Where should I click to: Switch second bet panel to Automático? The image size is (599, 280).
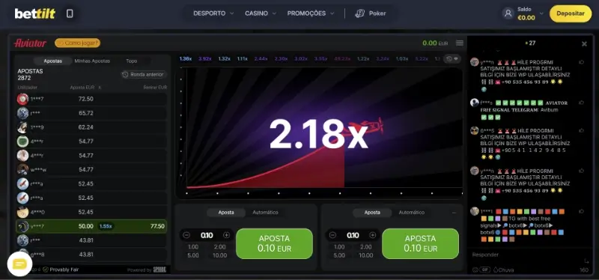point(411,213)
